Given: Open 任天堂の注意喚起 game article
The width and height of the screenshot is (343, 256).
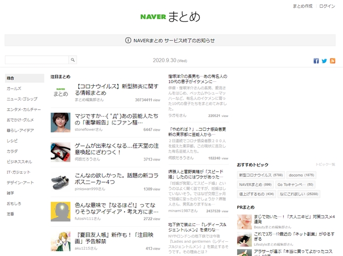Looking at the screenshot, I should 117,149.
